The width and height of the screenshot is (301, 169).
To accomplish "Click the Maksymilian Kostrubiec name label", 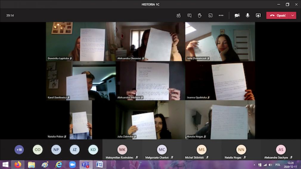I will 120,157.
